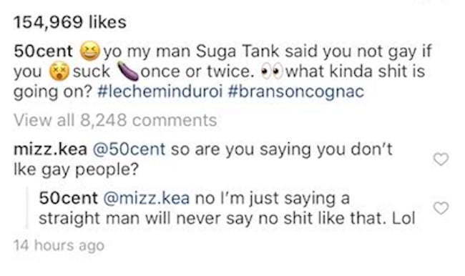Like 50cent's reply using the heart icon
This screenshot has height=276, width=465.
[x=441, y=208]
